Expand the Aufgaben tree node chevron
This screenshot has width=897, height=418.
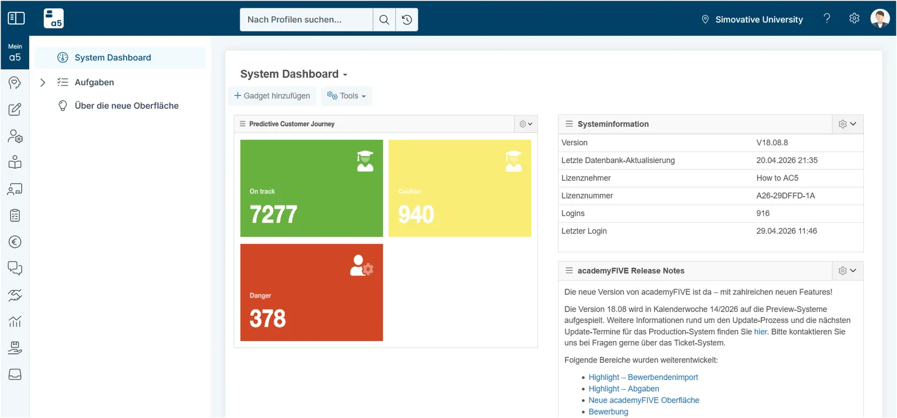[x=42, y=82]
